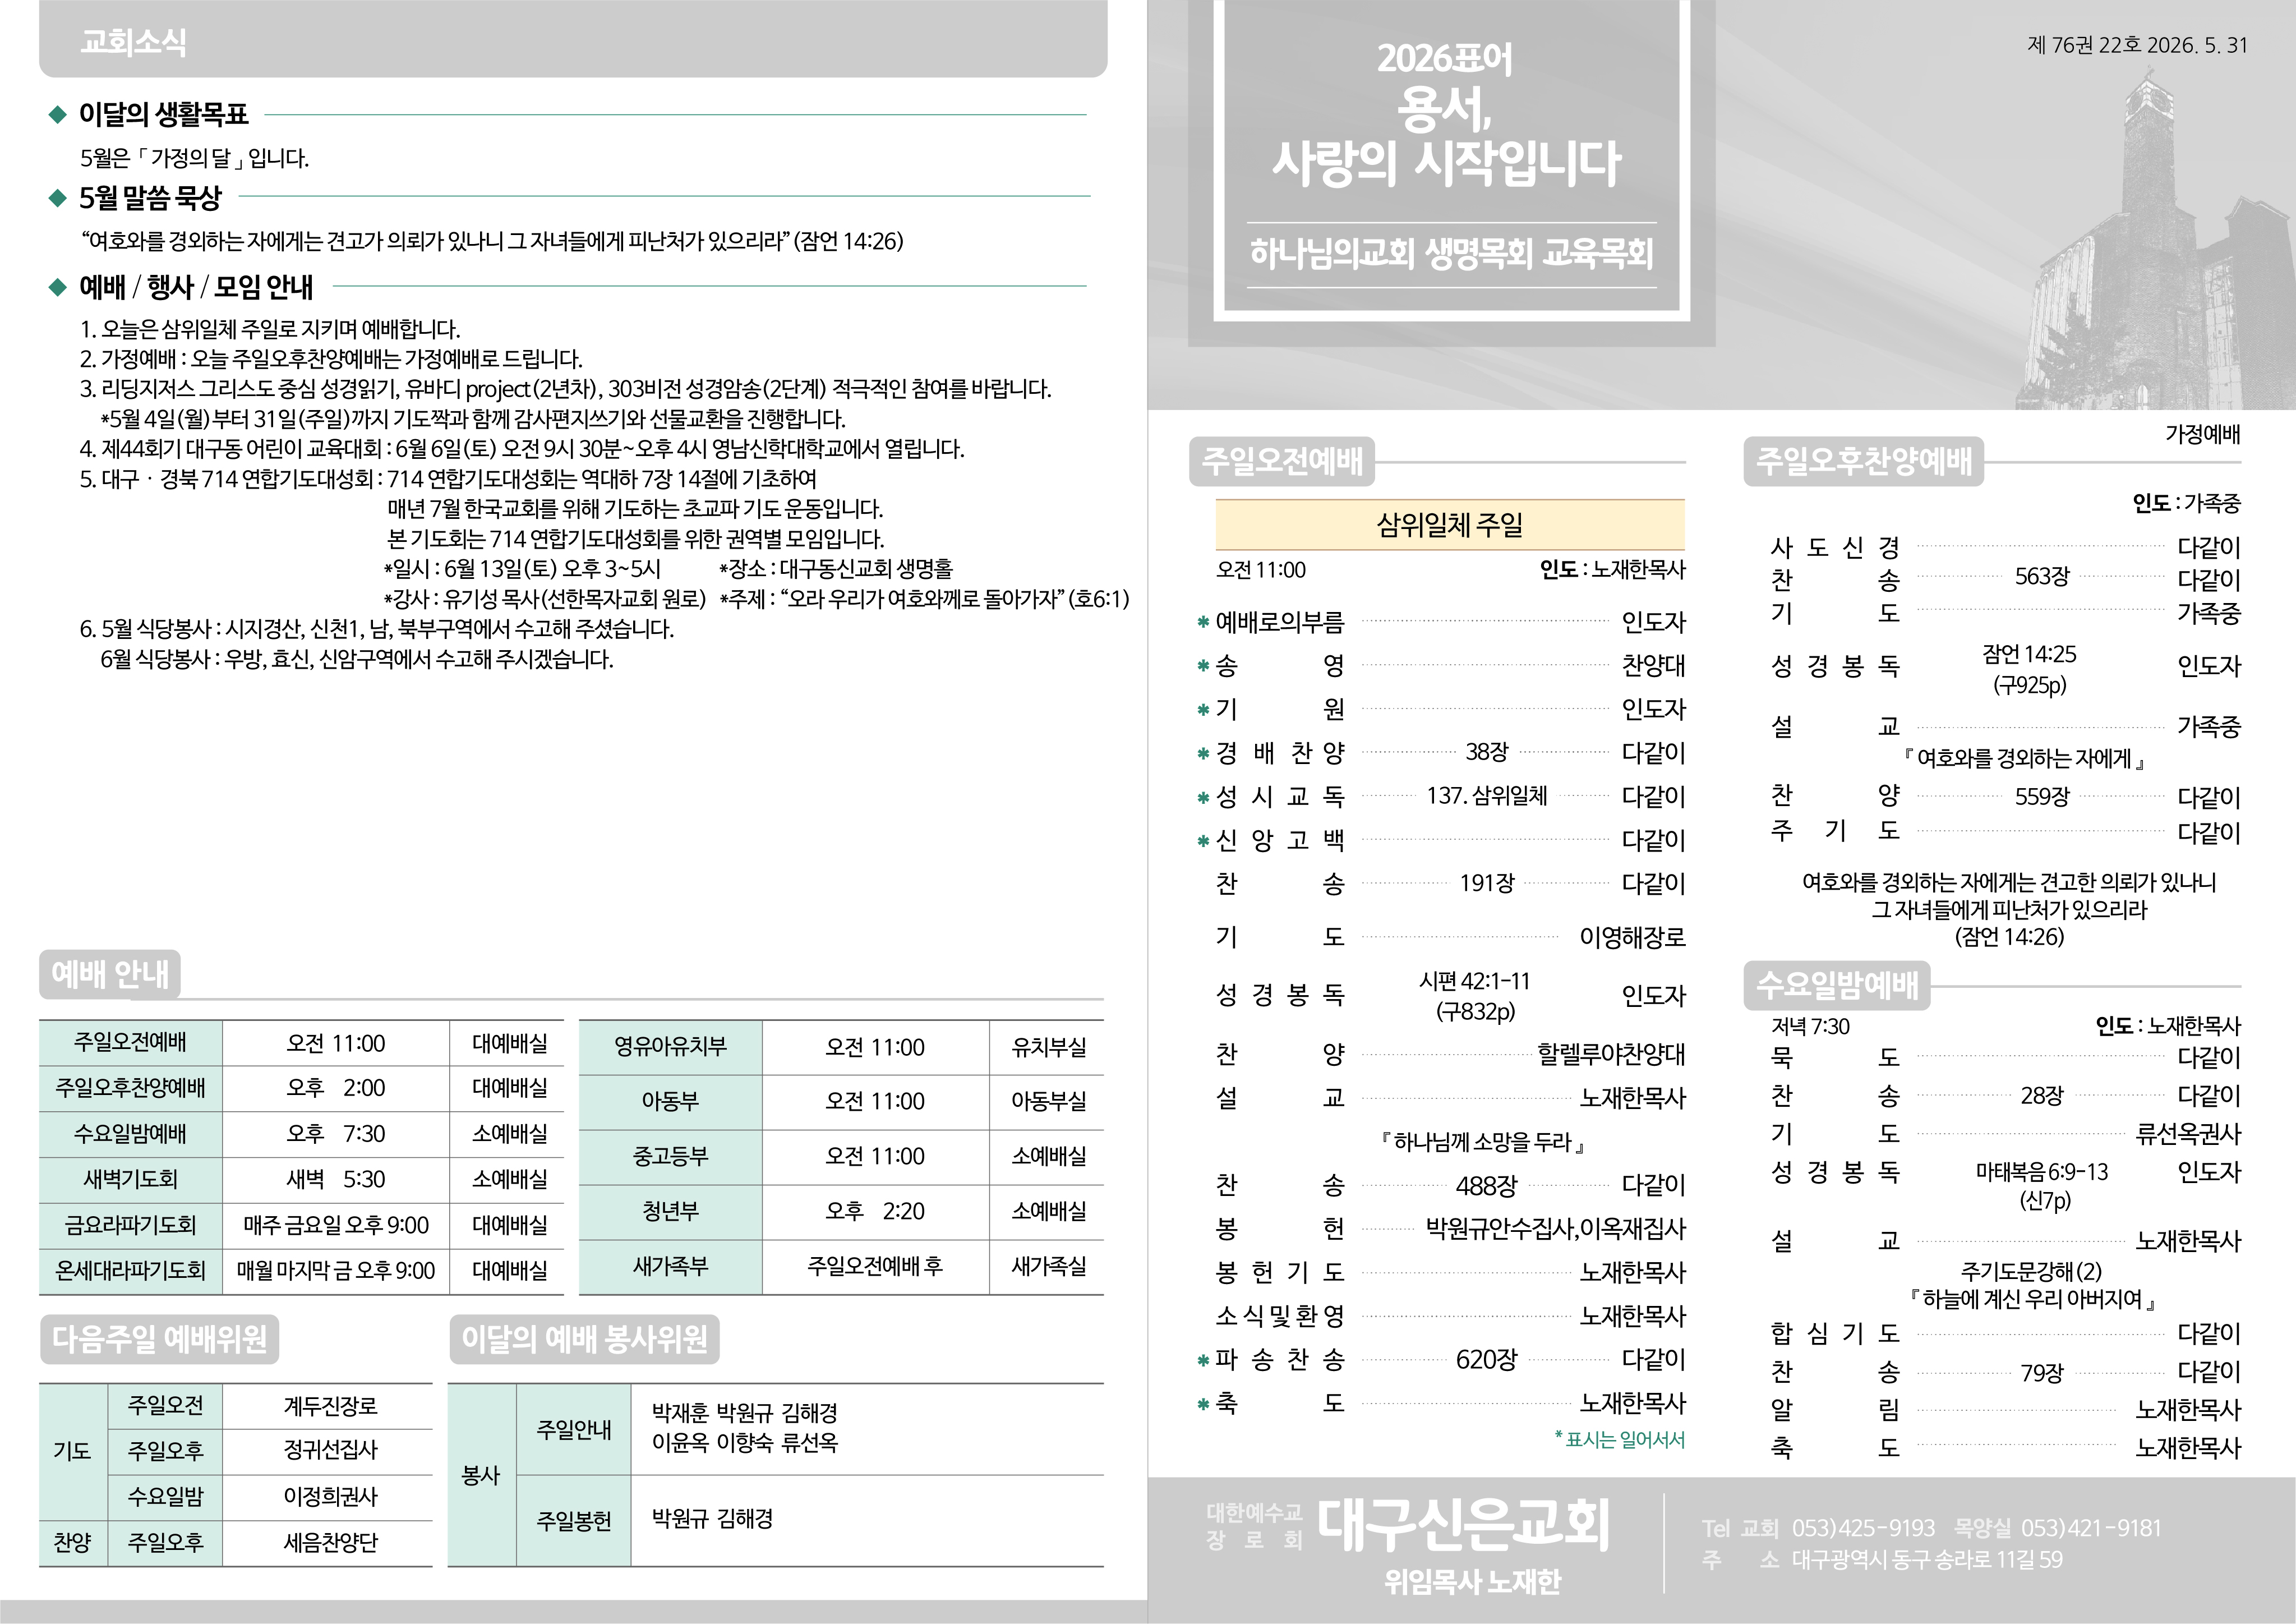Select the time cell '오후 2:20'

pyautogui.click(x=875, y=1212)
